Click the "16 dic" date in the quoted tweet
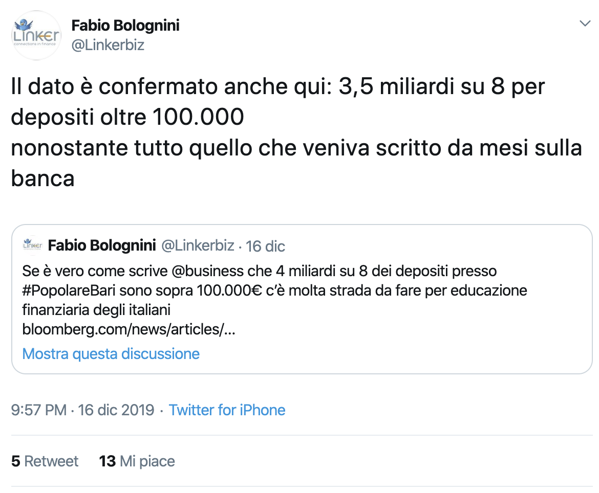 pos(265,246)
